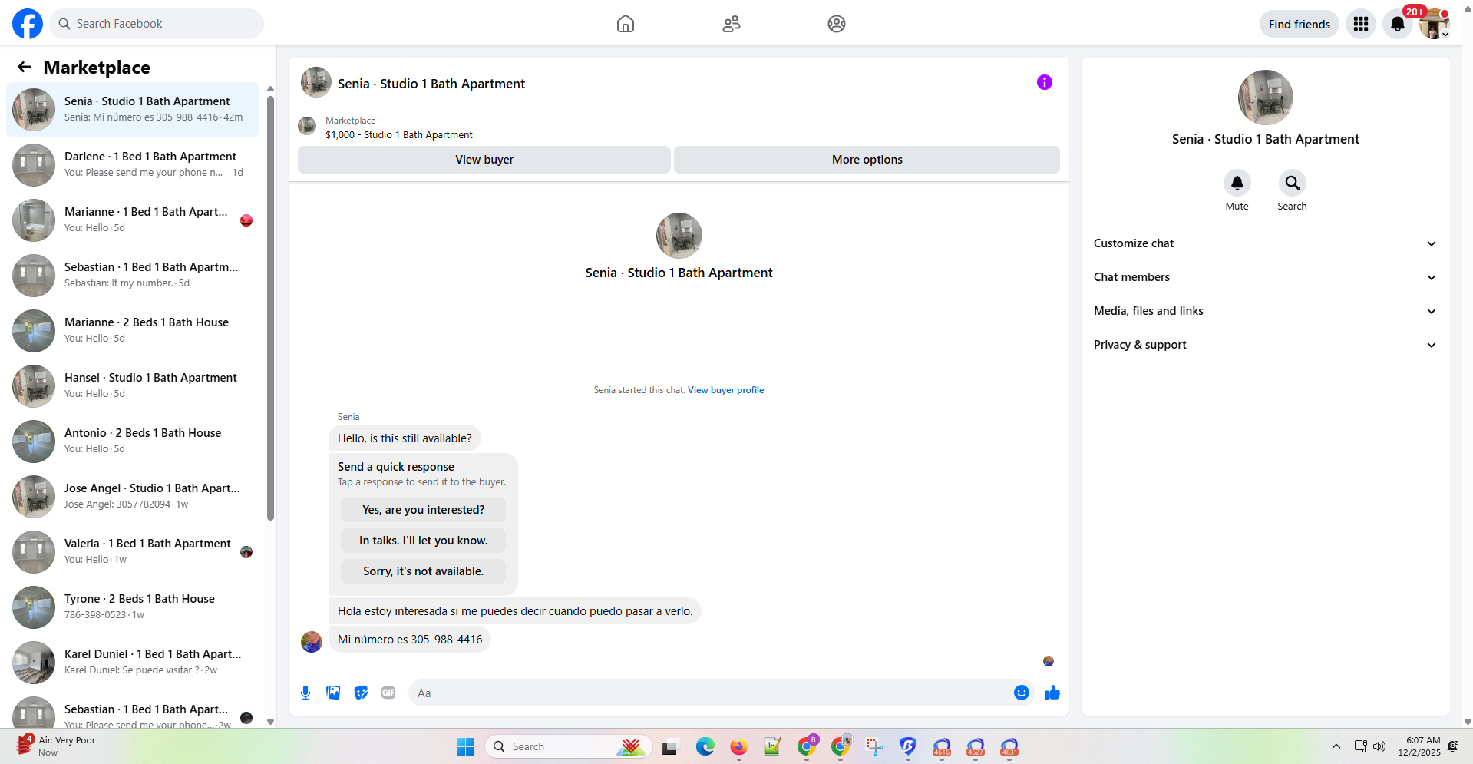Send quick response 'Sorry, it's not available.'

click(423, 571)
